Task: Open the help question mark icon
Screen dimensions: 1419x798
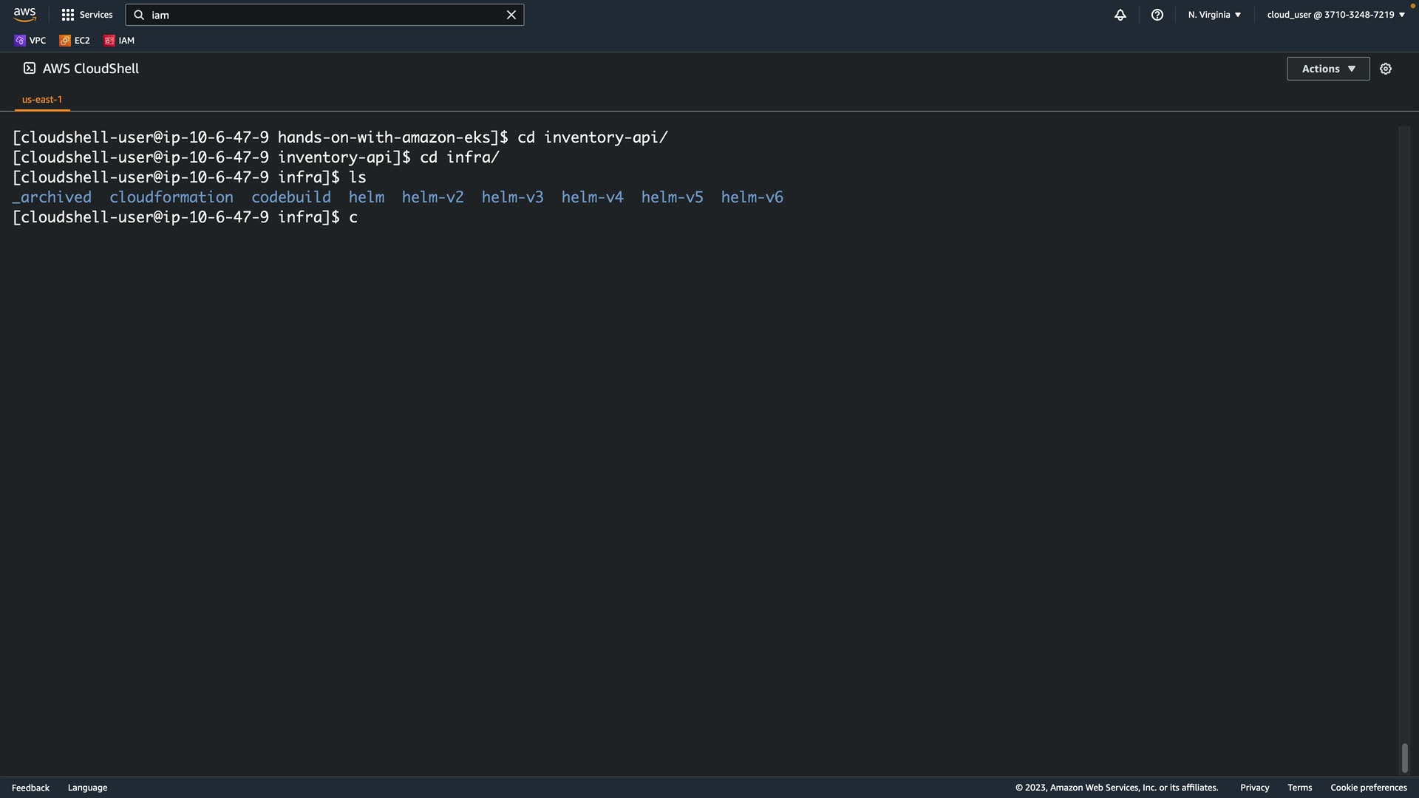Action: 1157,15
